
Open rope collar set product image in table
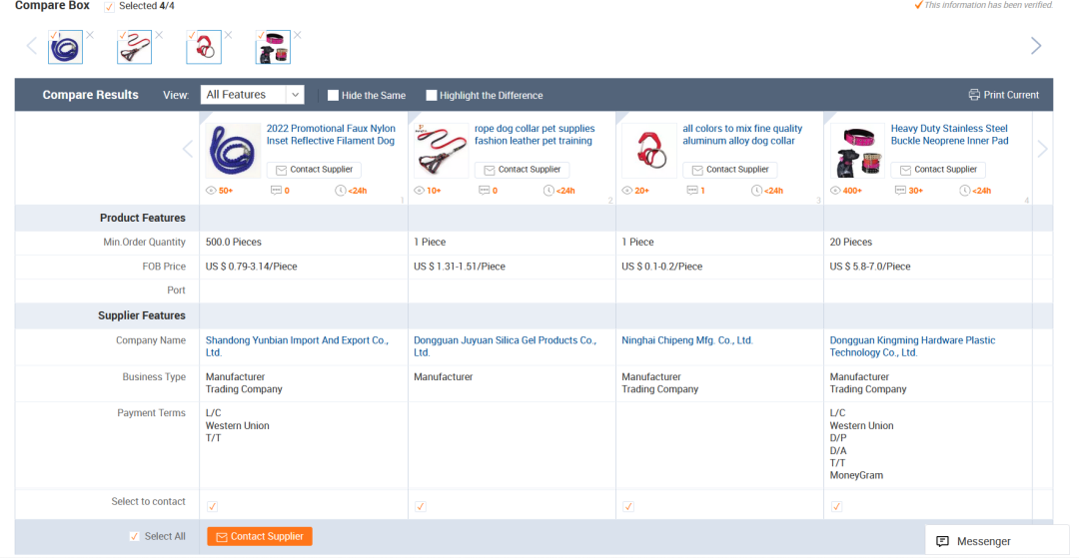[x=442, y=151]
